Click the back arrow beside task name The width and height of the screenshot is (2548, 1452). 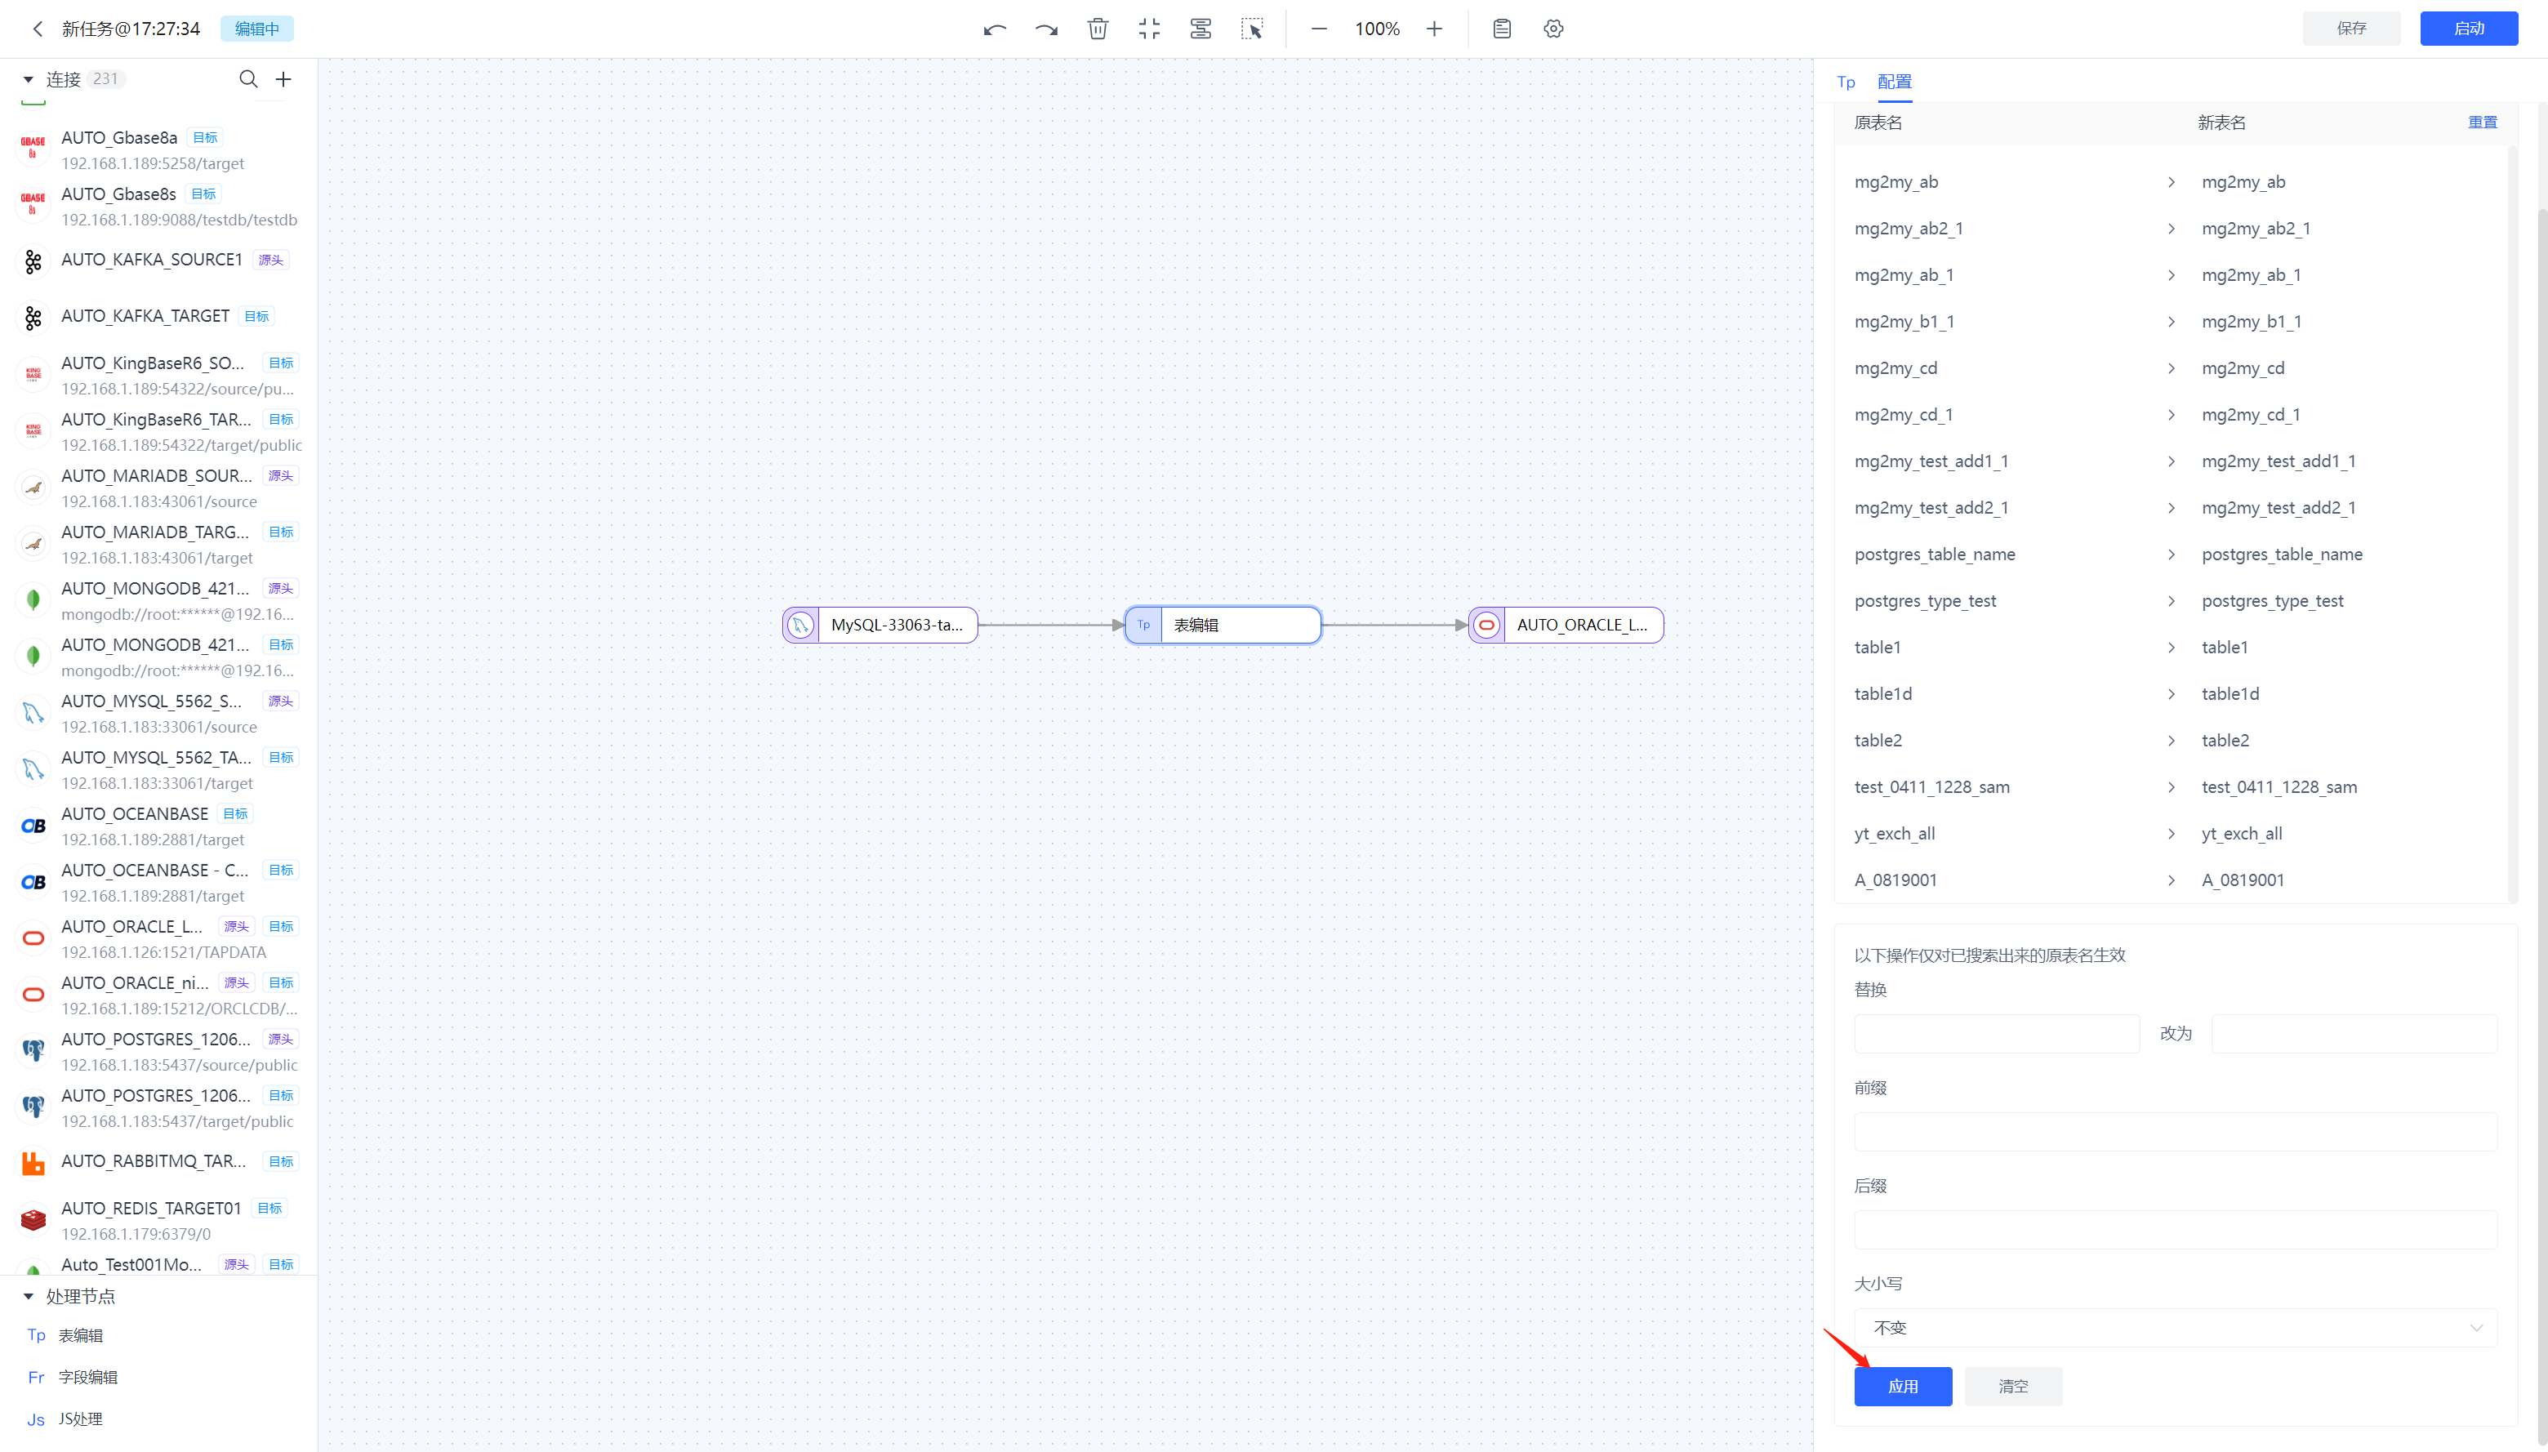[x=37, y=29]
